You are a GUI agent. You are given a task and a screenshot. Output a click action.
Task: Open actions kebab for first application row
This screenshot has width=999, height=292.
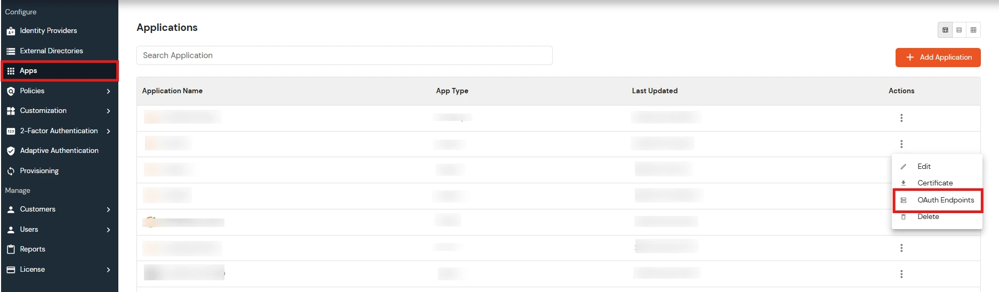(901, 118)
